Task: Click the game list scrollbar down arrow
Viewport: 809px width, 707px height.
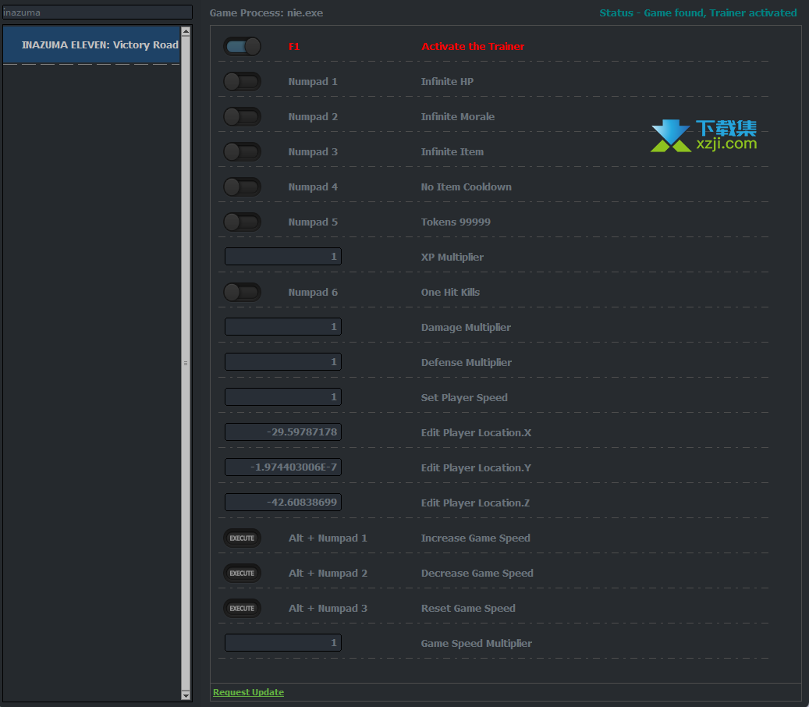Action: (x=186, y=695)
